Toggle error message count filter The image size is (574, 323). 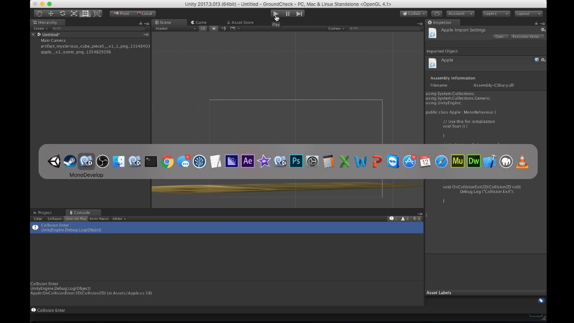click(417, 218)
